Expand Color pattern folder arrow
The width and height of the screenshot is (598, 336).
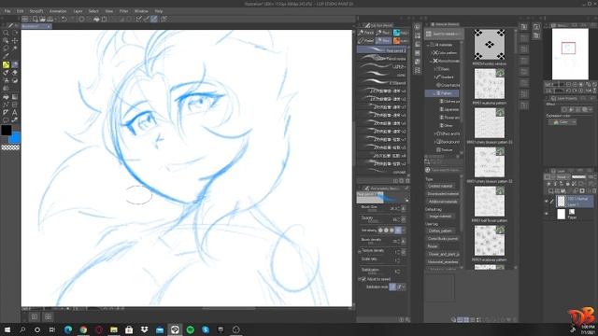(x=432, y=53)
